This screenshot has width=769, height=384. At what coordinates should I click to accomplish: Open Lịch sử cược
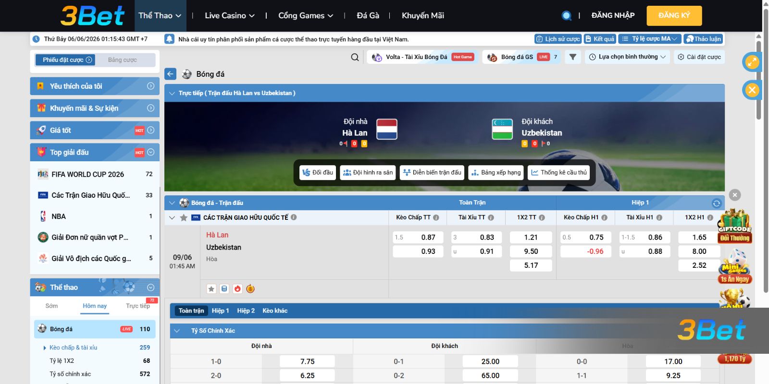pyautogui.click(x=558, y=39)
